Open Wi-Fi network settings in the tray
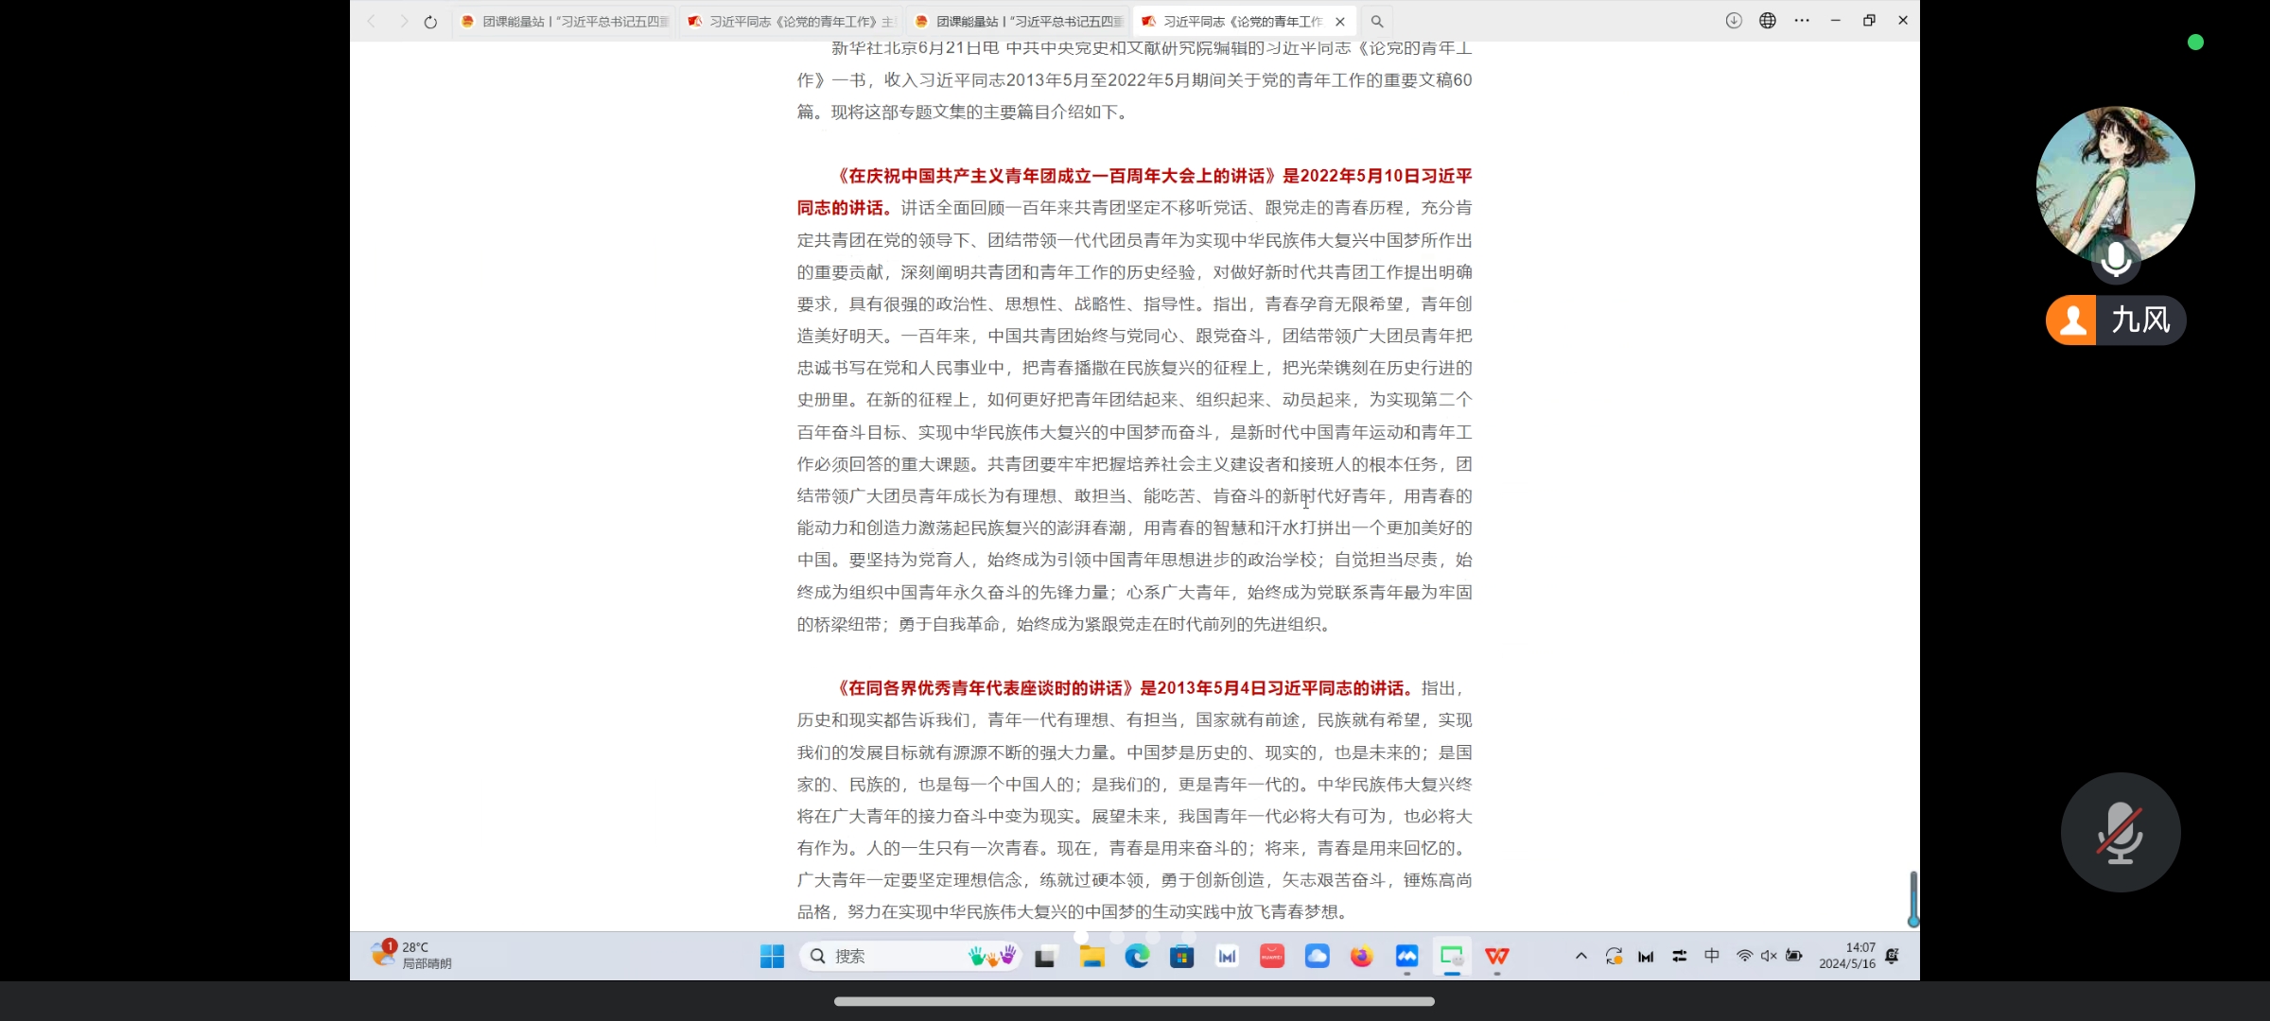Screen dimensions: 2270x1021 tap(1744, 956)
